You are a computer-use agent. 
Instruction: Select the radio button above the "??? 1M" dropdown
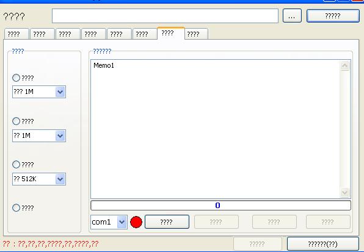point(16,77)
